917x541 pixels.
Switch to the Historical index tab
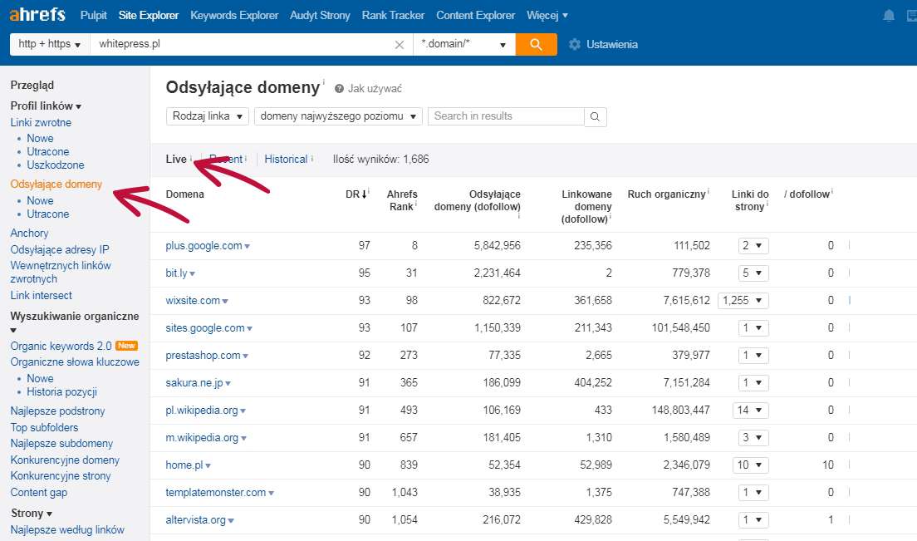click(x=286, y=159)
